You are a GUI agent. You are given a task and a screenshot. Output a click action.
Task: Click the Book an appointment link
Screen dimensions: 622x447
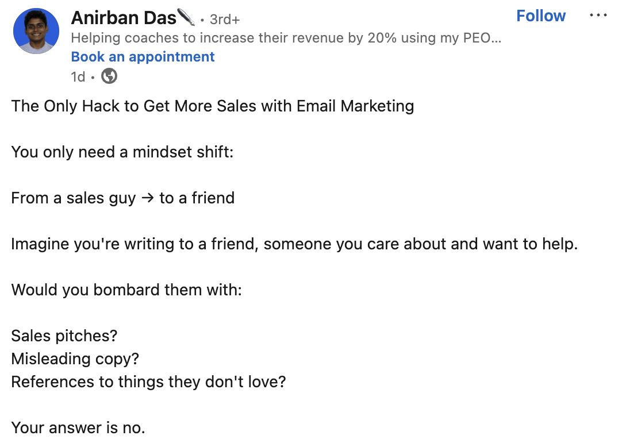(x=143, y=57)
